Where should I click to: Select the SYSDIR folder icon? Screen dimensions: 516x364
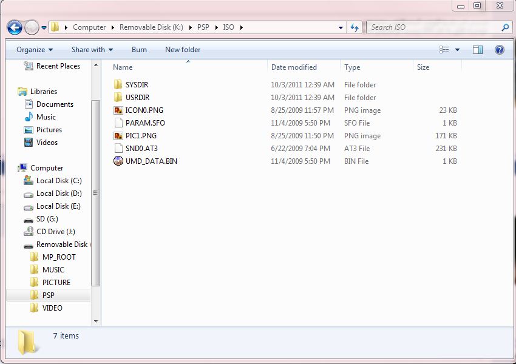[x=118, y=84]
